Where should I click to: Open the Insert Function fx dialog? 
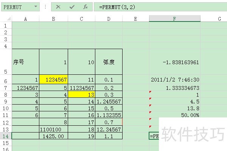point(86,7)
